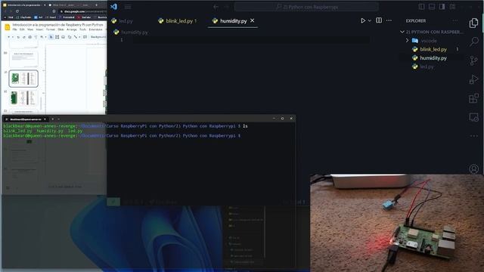Switch to the blink_led.py editor tab

point(178,21)
